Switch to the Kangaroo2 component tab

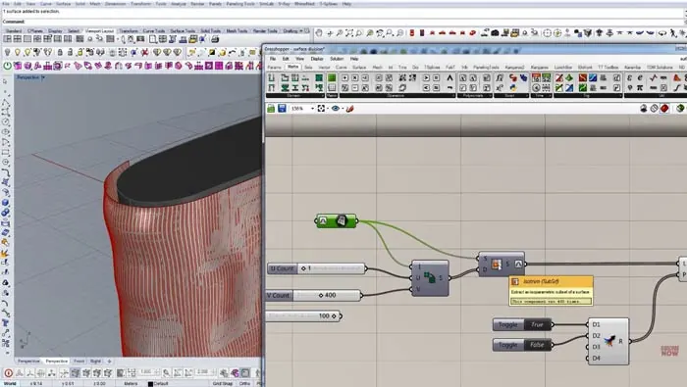pyautogui.click(x=515, y=68)
